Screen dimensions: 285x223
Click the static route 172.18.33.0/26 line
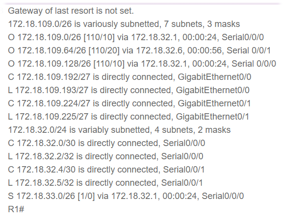click(x=126, y=197)
